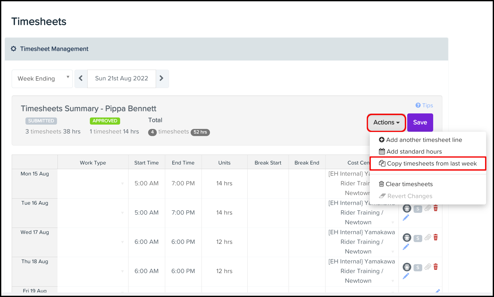Expand the Actions dropdown button
Image resolution: width=494 pixels, height=297 pixels.
point(386,123)
